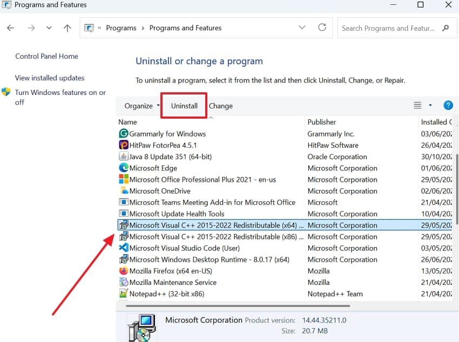The image size is (459, 342).
Task: Refresh the Programs and Features list
Action: (x=322, y=28)
